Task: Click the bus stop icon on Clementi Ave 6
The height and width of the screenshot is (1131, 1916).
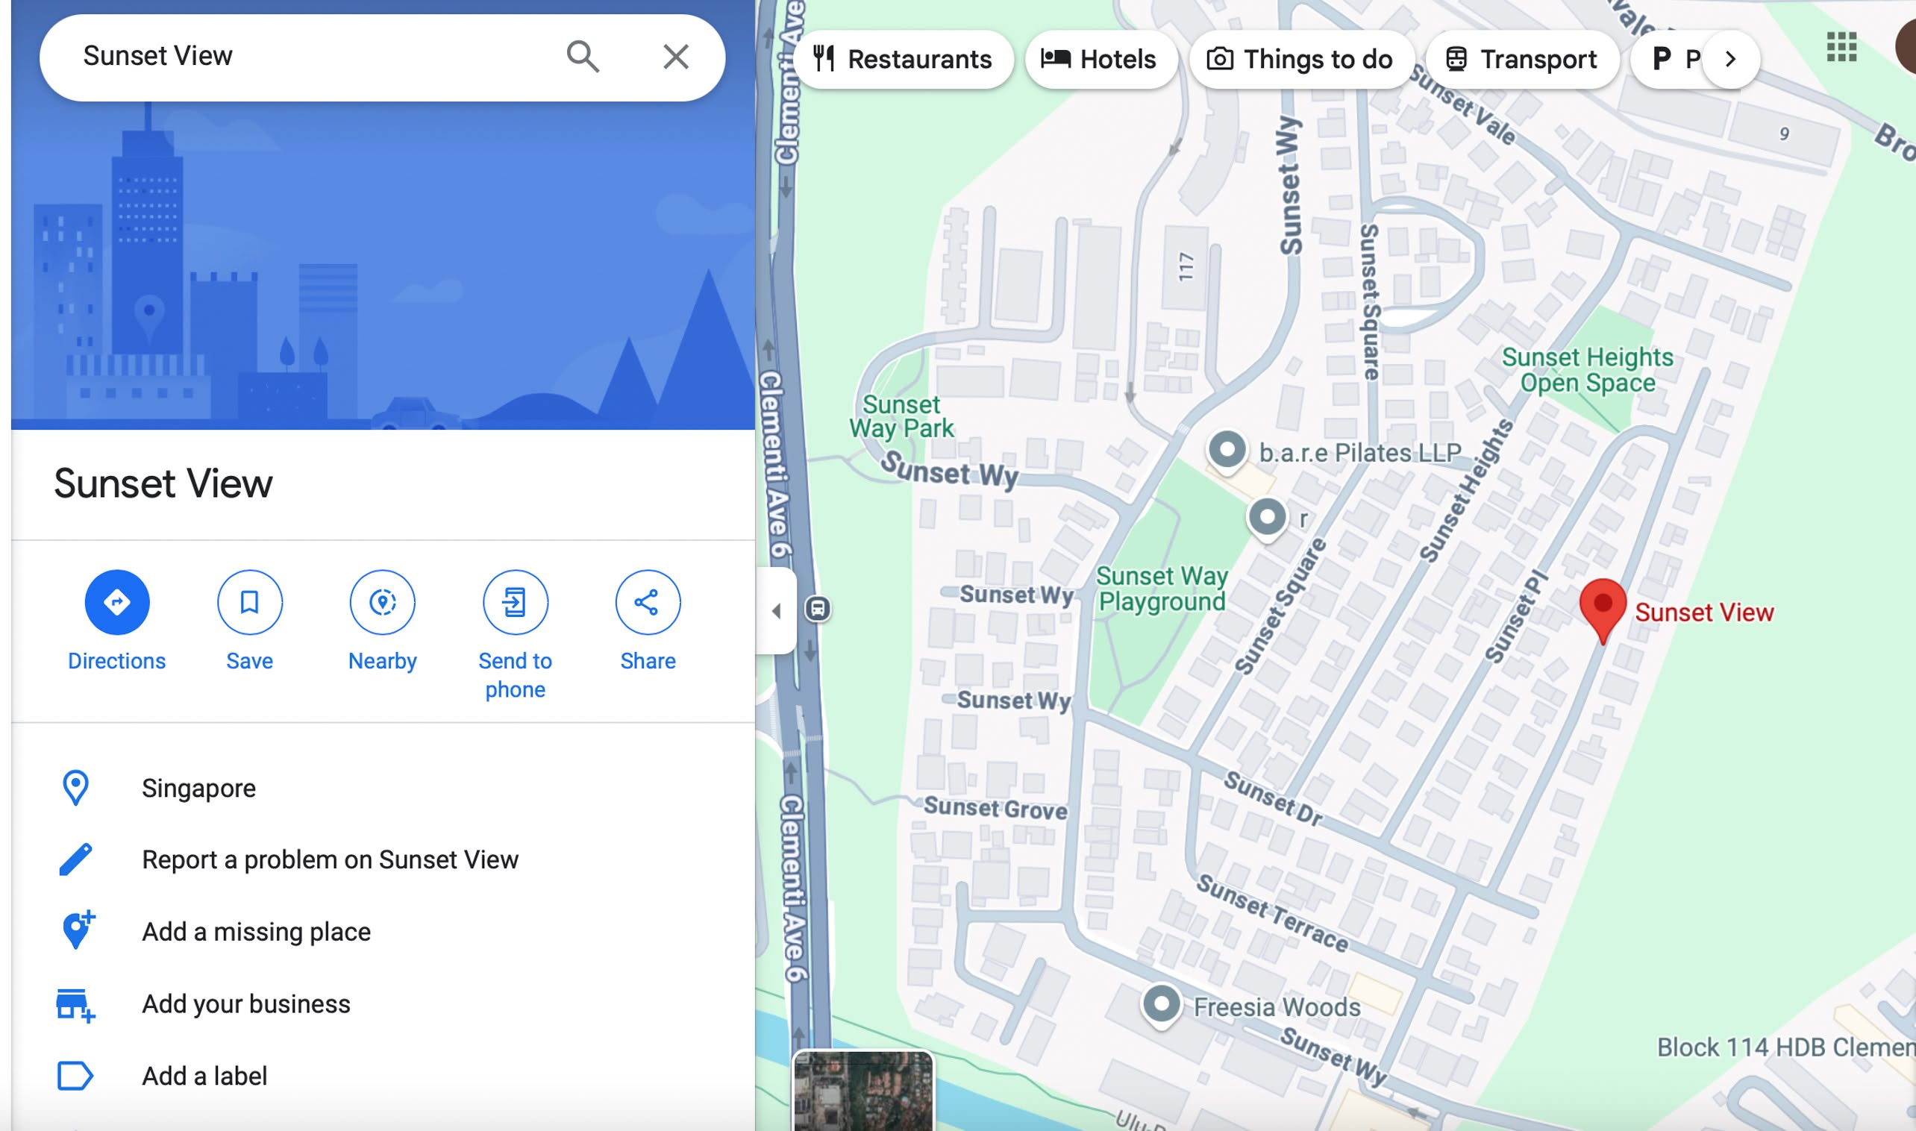Action: tap(818, 608)
